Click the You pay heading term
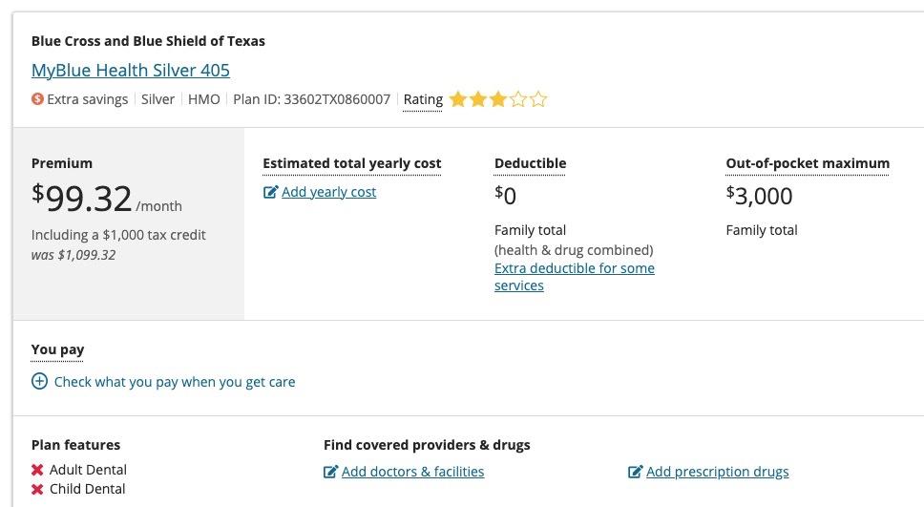This screenshot has height=507, width=924. click(x=57, y=349)
